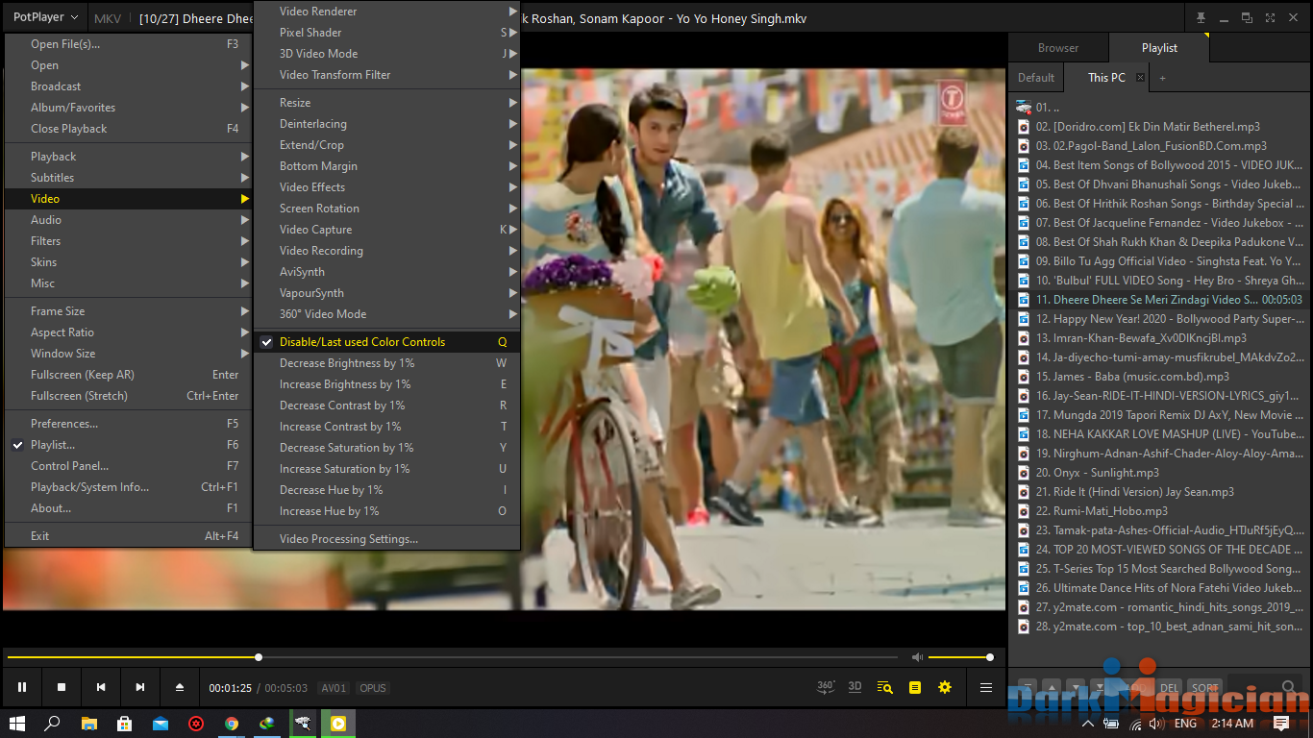Add a new playlist with plus icon
Screen dimensions: 1313x738
(1162, 78)
